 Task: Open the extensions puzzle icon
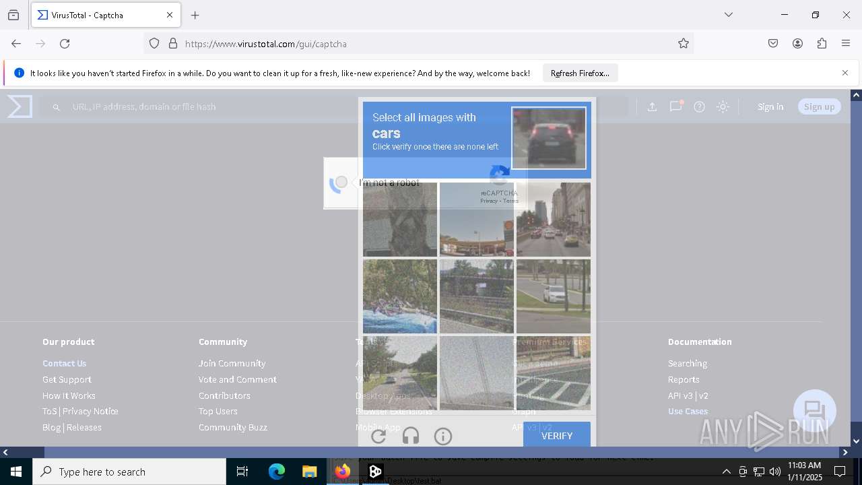(x=822, y=44)
